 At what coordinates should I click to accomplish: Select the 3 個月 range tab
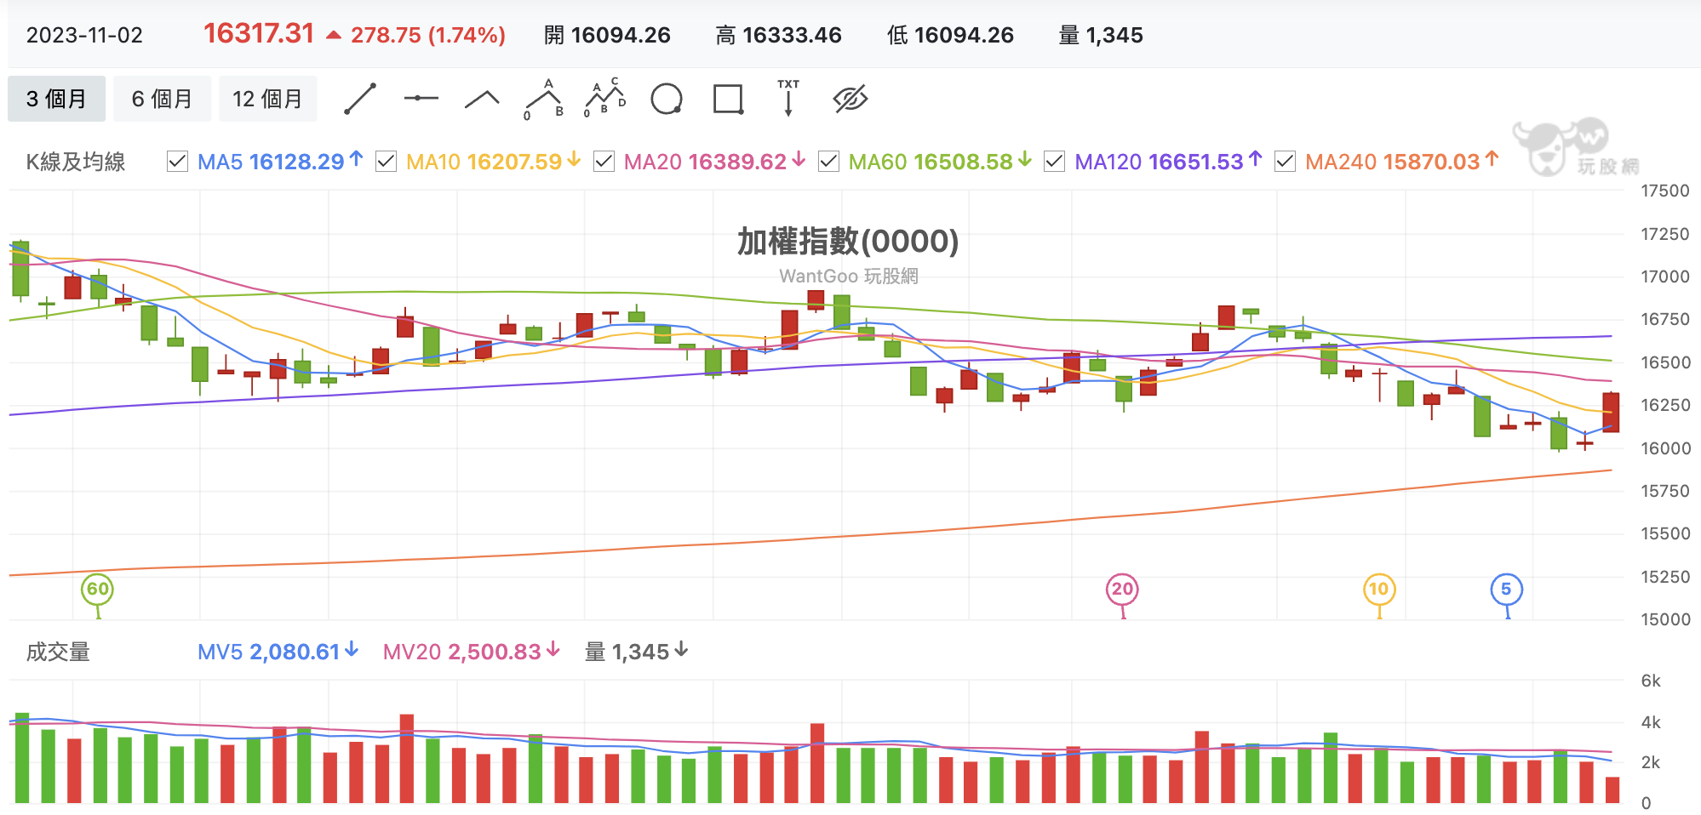(x=56, y=99)
